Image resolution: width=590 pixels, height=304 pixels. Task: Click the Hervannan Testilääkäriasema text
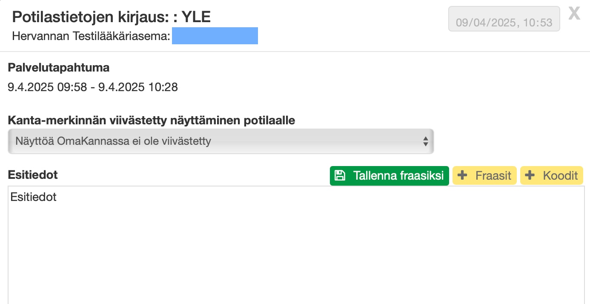pyautogui.click(x=91, y=36)
